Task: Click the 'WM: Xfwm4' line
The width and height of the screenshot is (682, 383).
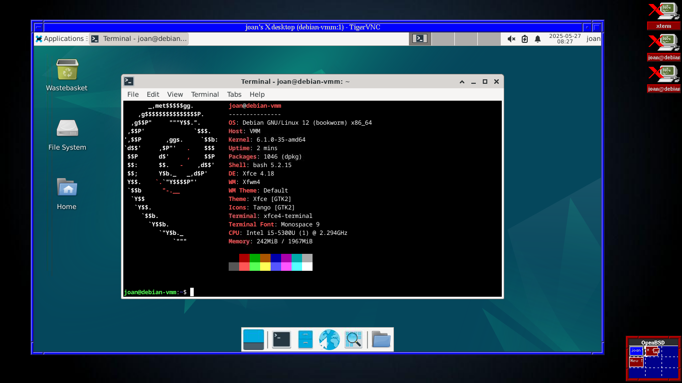Action: (x=244, y=182)
